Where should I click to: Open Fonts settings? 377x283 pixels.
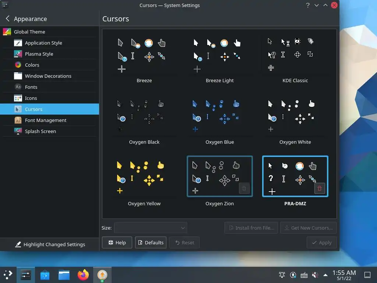click(50, 87)
